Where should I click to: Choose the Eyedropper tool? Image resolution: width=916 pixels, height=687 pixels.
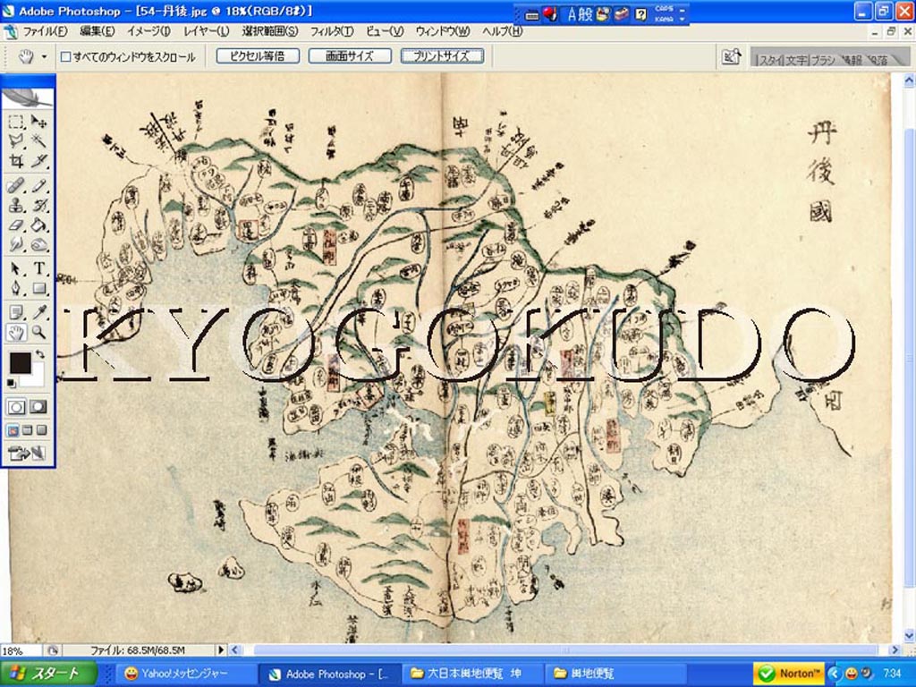pyautogui.click(x=38, y=312)
